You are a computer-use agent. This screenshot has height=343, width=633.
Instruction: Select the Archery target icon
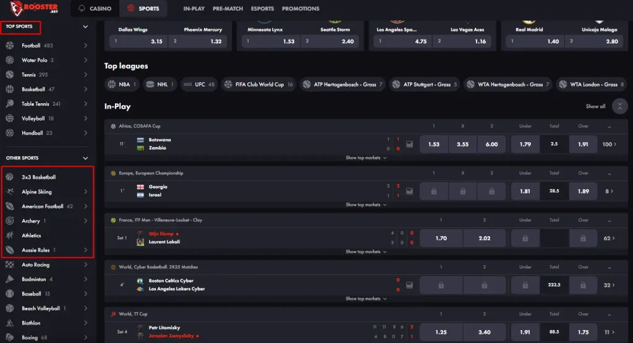click(x=10, y=221)
